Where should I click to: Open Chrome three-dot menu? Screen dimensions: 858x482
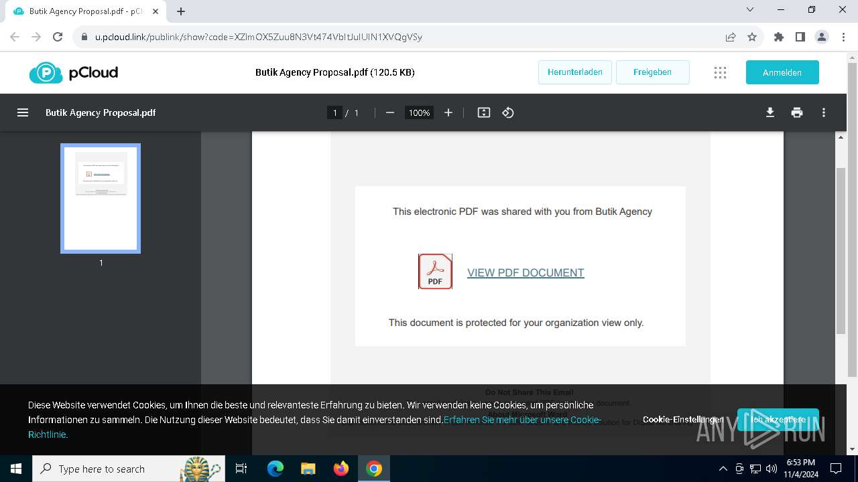843,37
